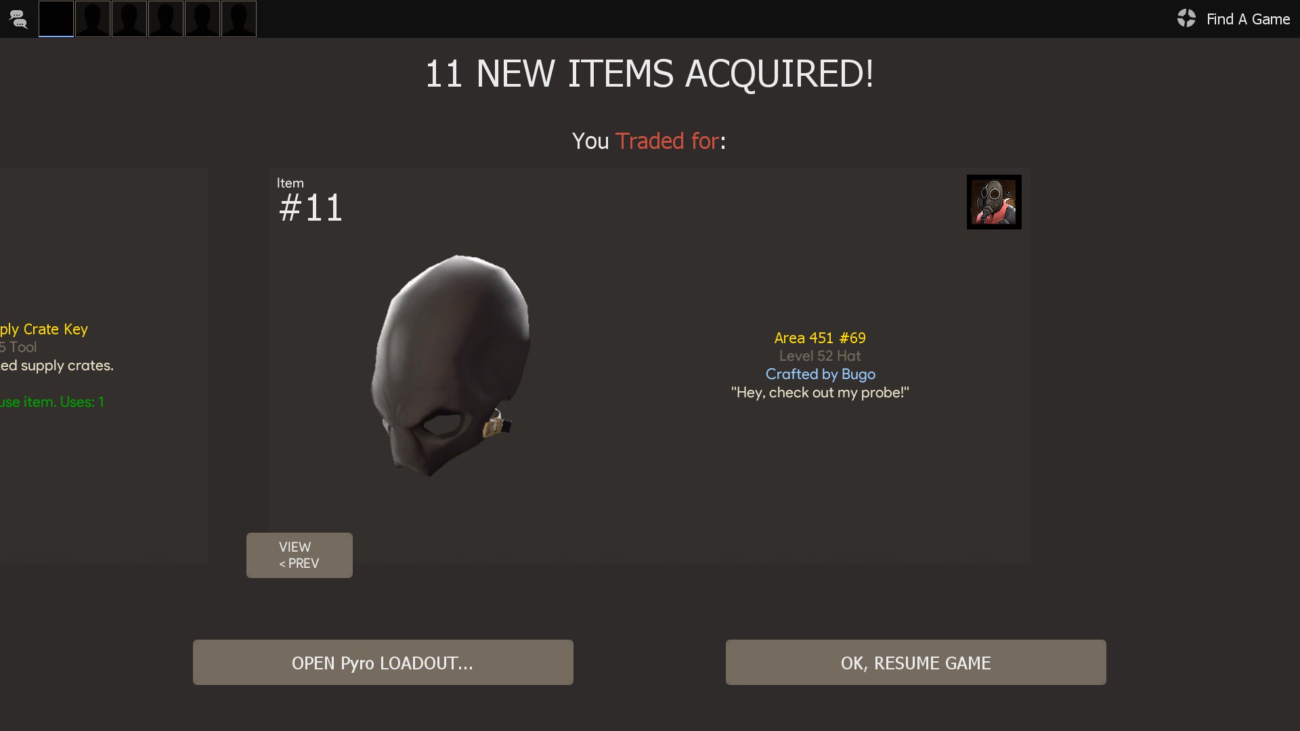The image size is (1300, 731).
Task: Click the Traded for label
Action: tap(667, 141)
